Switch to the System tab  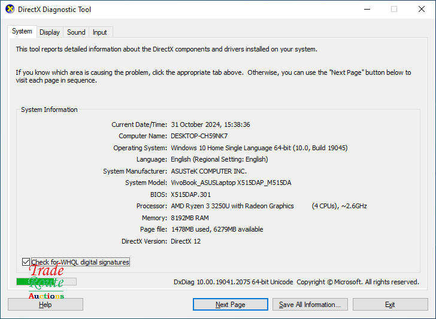(22, 32)
